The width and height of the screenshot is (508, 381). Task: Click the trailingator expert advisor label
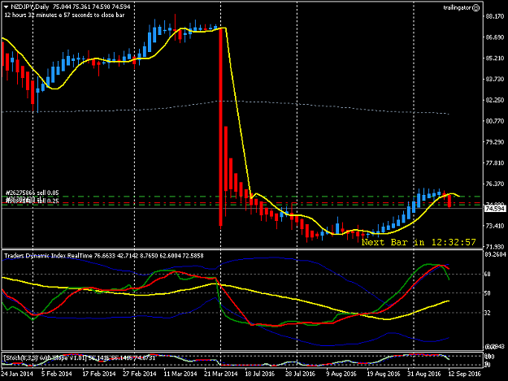458,8
